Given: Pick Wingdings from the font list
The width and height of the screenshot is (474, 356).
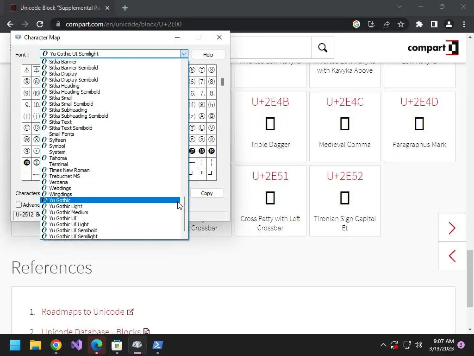Looking at the screenshot, I should [110, 194].
